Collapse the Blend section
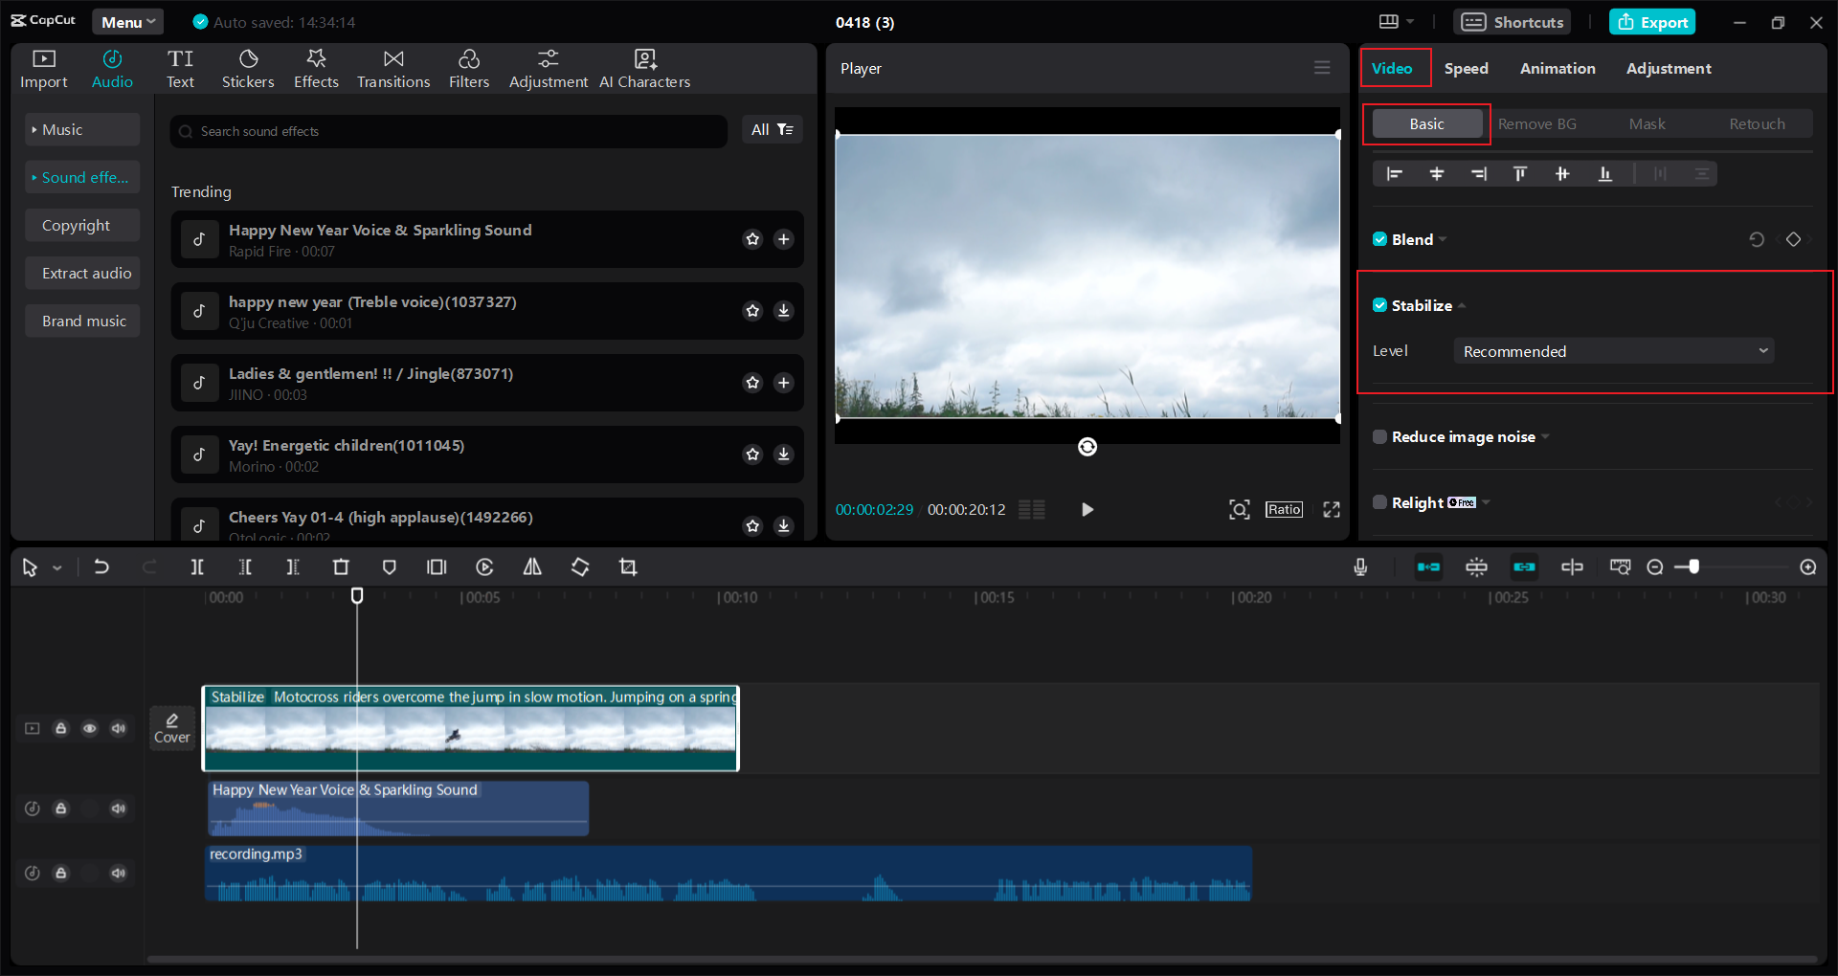1838x976 pixels. pyautogui.click(x=1444, y=239)
